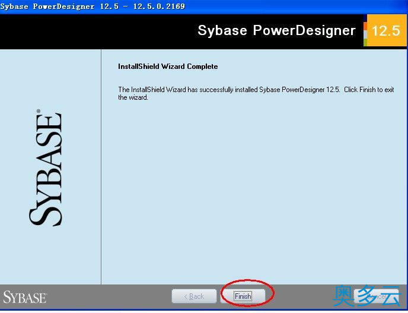The image size is (408, 313).
Task: Click the Sybase PowerDesigner banner title
Action: point(276,30)
